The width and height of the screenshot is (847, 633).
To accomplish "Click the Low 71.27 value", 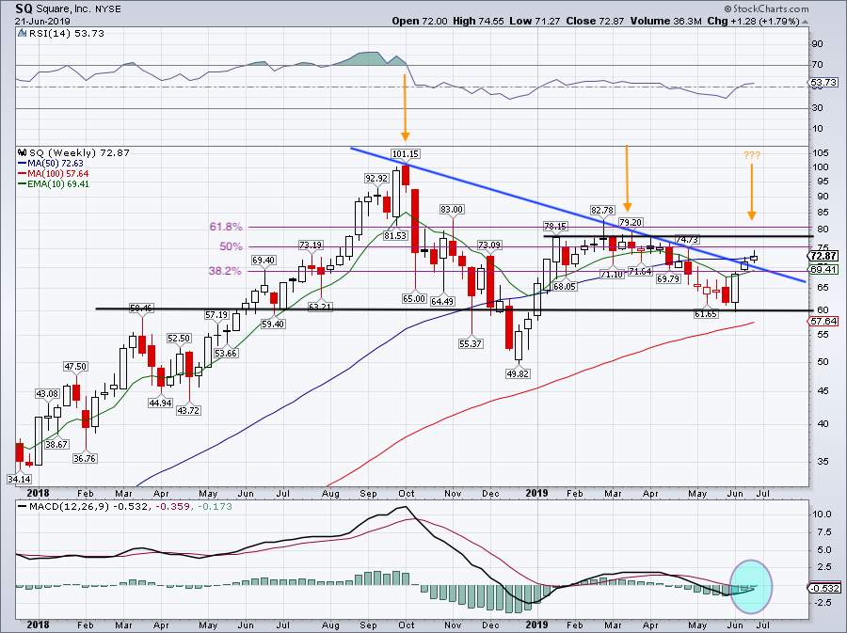I will 535,21.
